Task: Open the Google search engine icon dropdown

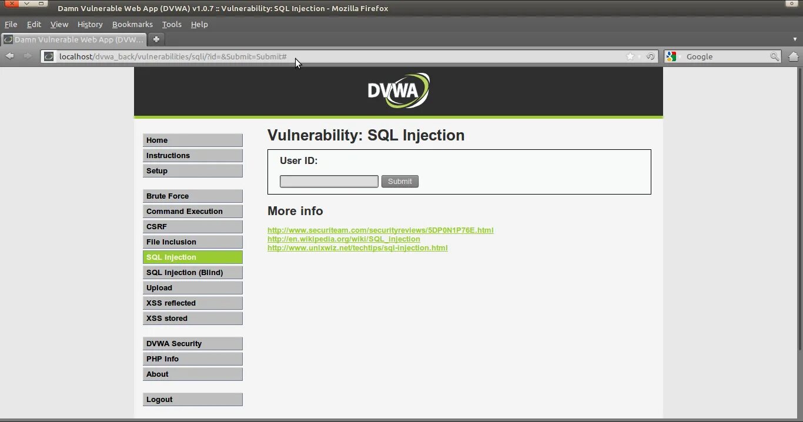Action: pyautogui.click(x=673, y=56)
